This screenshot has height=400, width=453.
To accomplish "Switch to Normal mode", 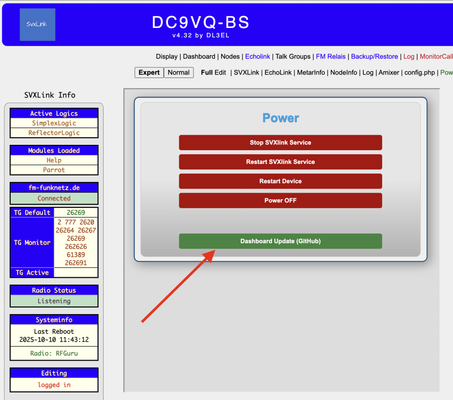I will pyautogui.click(x=179, y=73).
